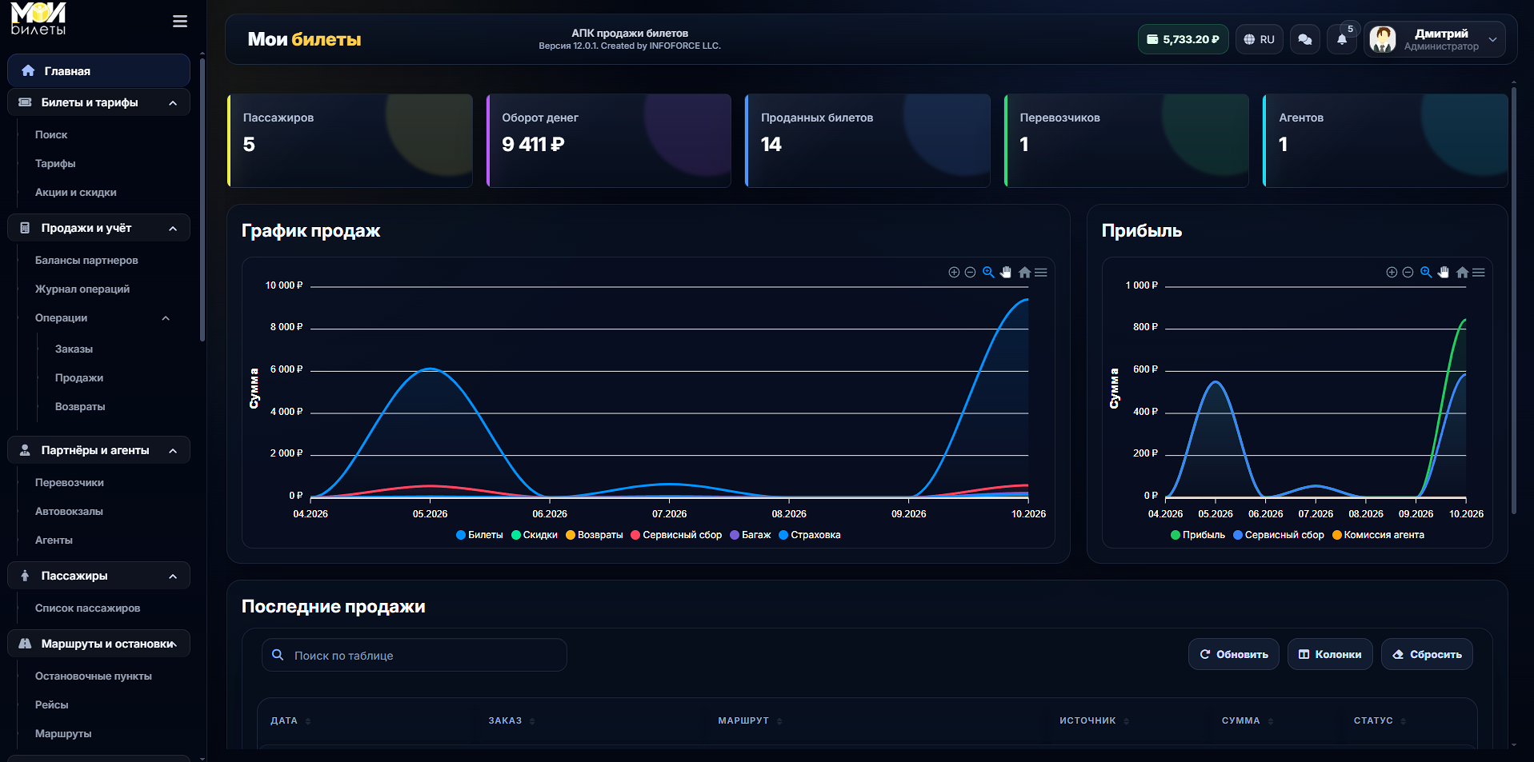1534x762 pixels.
Task: Open the Прибыль chart menu icon
Action: point(1479,273)
